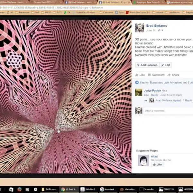Viewport: 193px width, 193px height.
Task: Like the photo post
Action: click(x=140, y=75)
